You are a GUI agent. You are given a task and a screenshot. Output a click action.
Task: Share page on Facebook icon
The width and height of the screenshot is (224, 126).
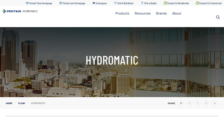[x=198, y=103]
